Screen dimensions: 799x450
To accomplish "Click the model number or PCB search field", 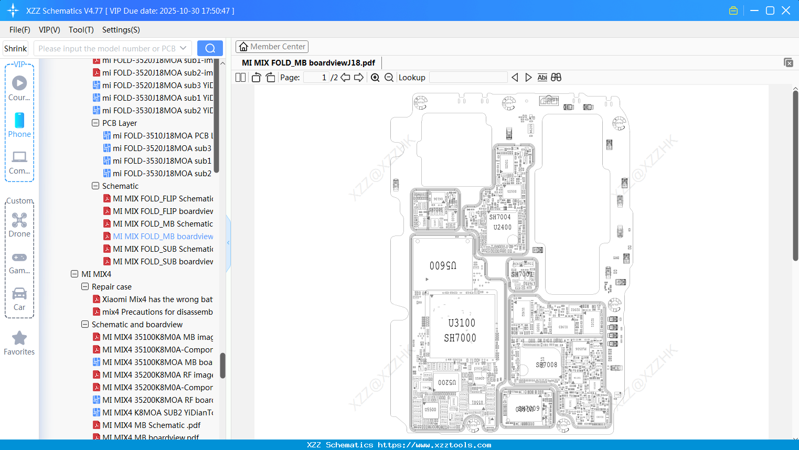I will [106, 48].
